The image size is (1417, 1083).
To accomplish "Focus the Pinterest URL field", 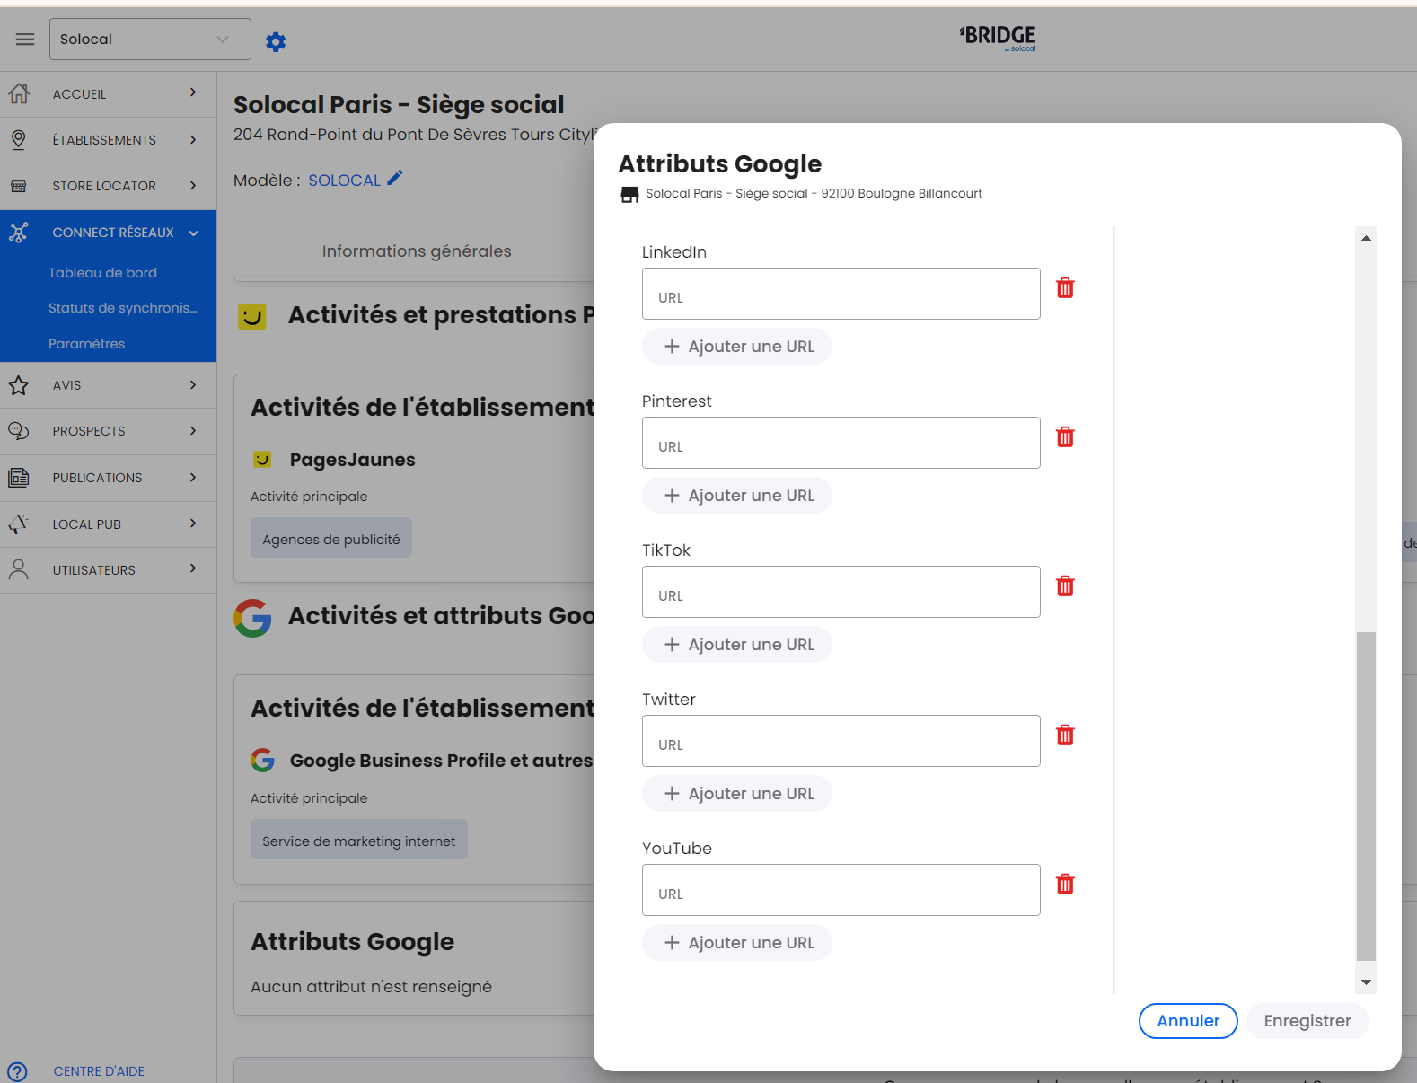I will 841,443.
